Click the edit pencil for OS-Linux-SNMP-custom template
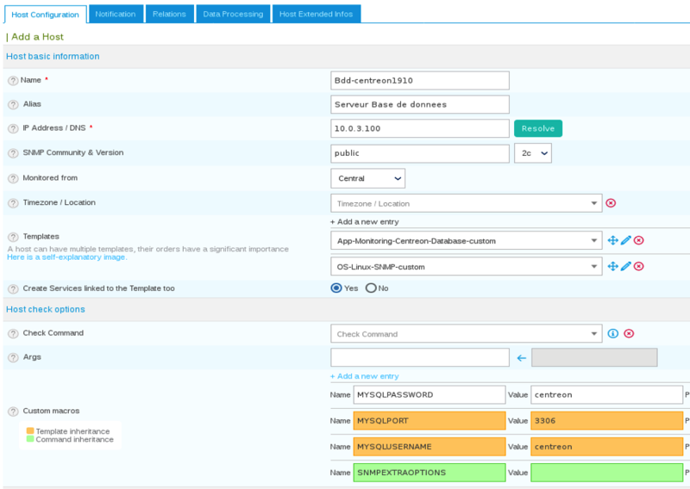 tap(626, 267)
